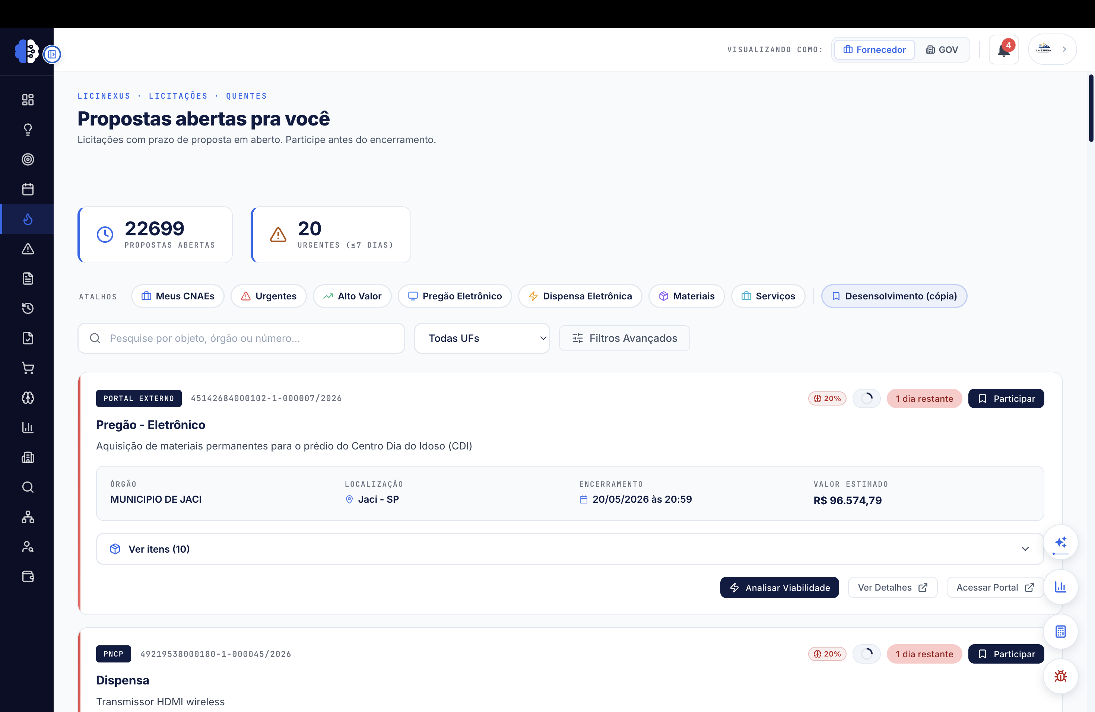Click the page vertical scrollbar
1095x712 pixels.
pyautogui.click(x=1091, y=108)
